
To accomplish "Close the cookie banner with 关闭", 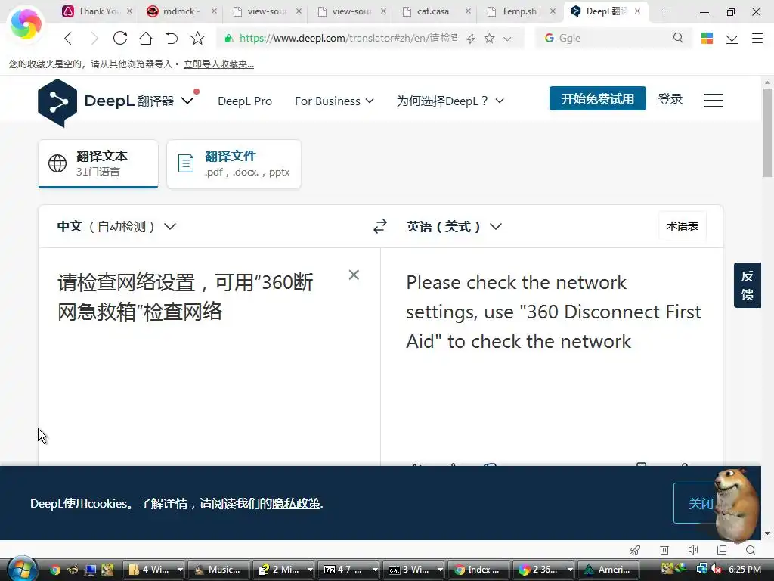I will 701,503.
